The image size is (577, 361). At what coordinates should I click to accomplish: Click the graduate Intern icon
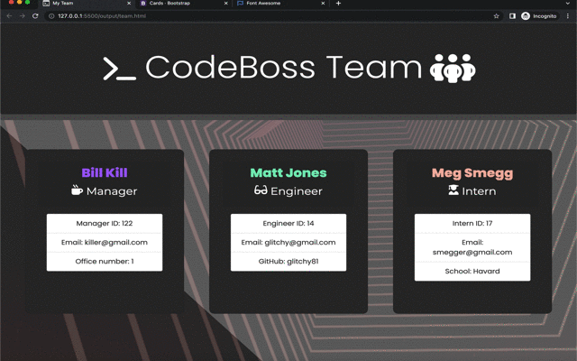[453, 190]
